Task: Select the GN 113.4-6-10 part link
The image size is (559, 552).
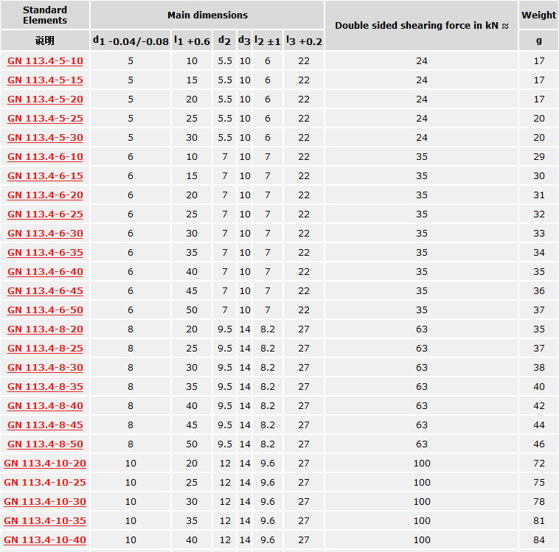Action: 45,156
